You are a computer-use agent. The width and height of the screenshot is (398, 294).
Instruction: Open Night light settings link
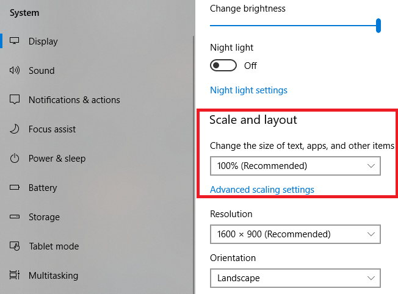coord(248,90)
